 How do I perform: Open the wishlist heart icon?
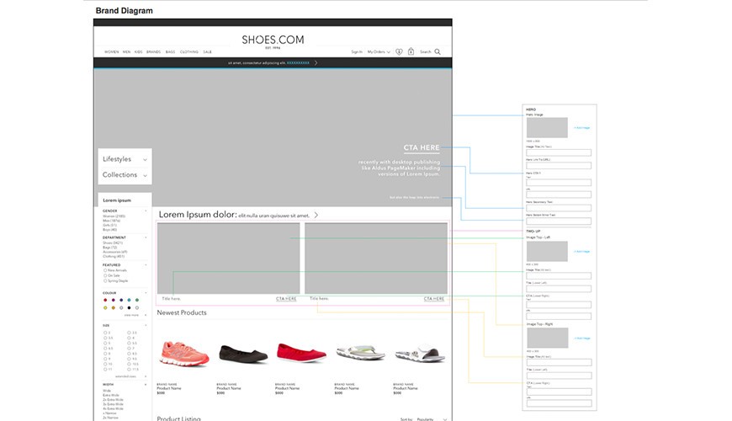point(399,52)
